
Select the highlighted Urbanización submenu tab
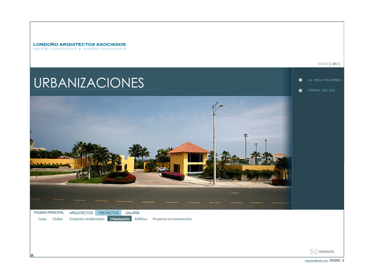coord(120,219)
